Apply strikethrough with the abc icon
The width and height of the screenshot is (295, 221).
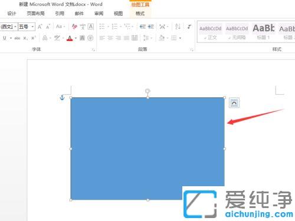[17, 38]
